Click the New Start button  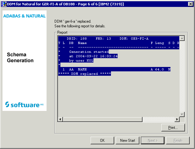[x=127, y=140]
